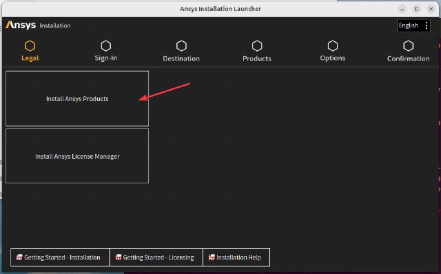
Task: Click the Options step hexagon icon
Action: (333, 46)
